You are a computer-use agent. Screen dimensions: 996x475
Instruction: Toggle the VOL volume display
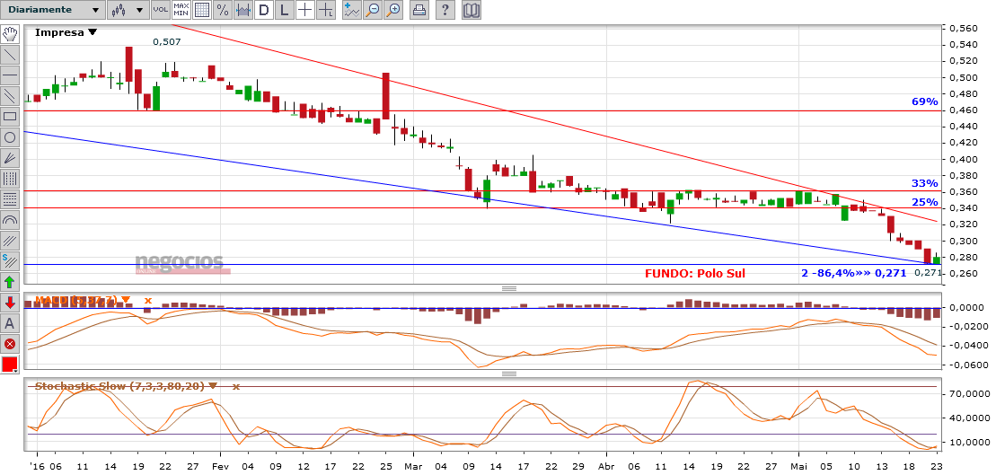coord(160,11)
